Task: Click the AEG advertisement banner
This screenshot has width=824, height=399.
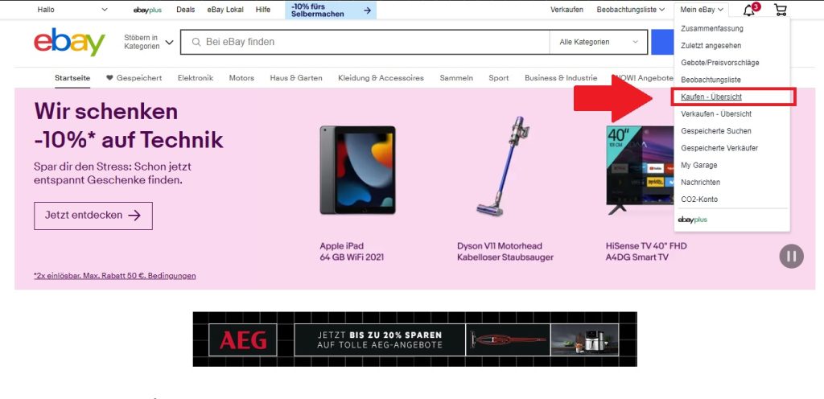Action: tap(414, 339)
